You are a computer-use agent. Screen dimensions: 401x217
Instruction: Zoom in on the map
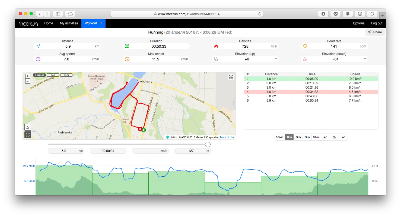(x=27, y=76)
